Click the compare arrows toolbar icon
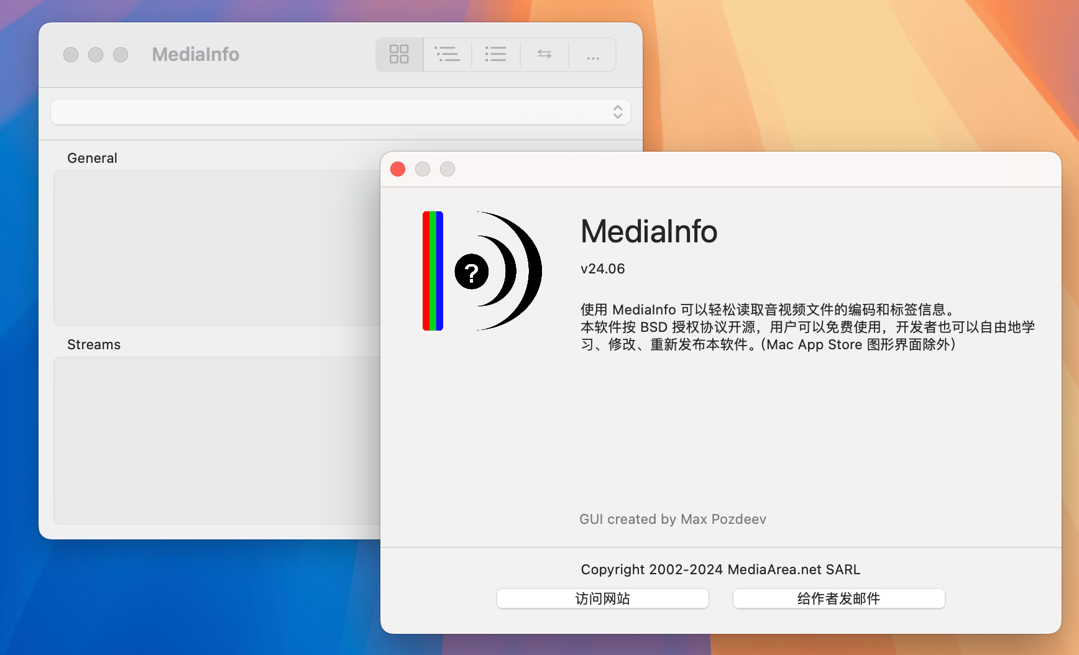Viewport: 1079px width, 655px height. pos(544,55)
